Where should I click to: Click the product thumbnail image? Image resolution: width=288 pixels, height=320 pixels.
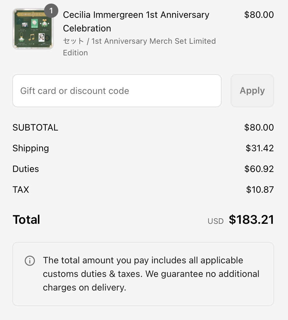point(33,29)
